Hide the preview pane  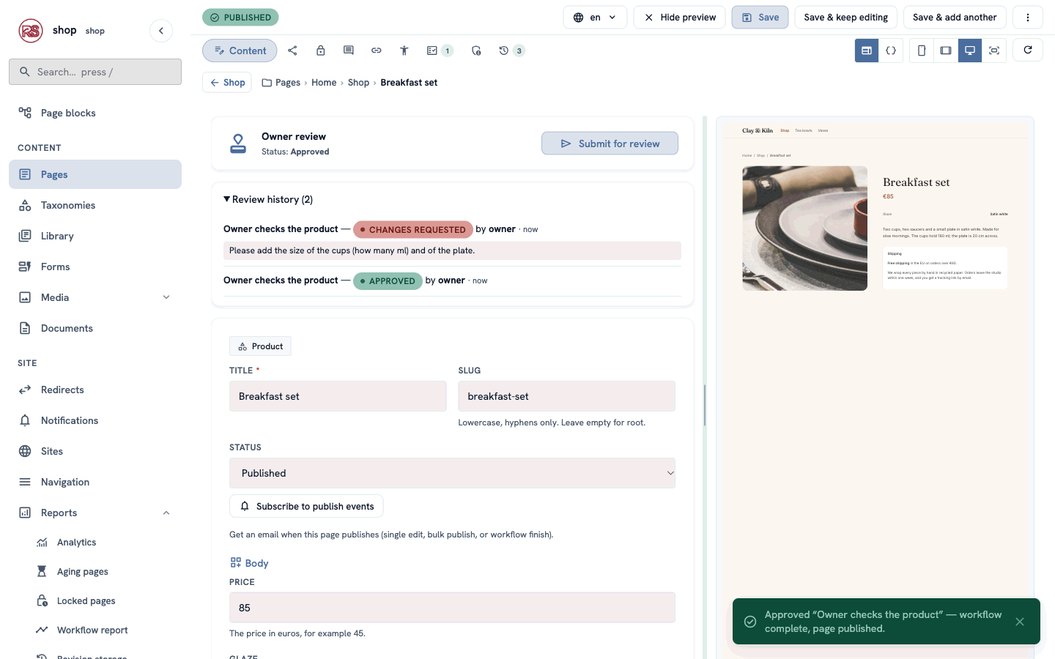[679, 18]
